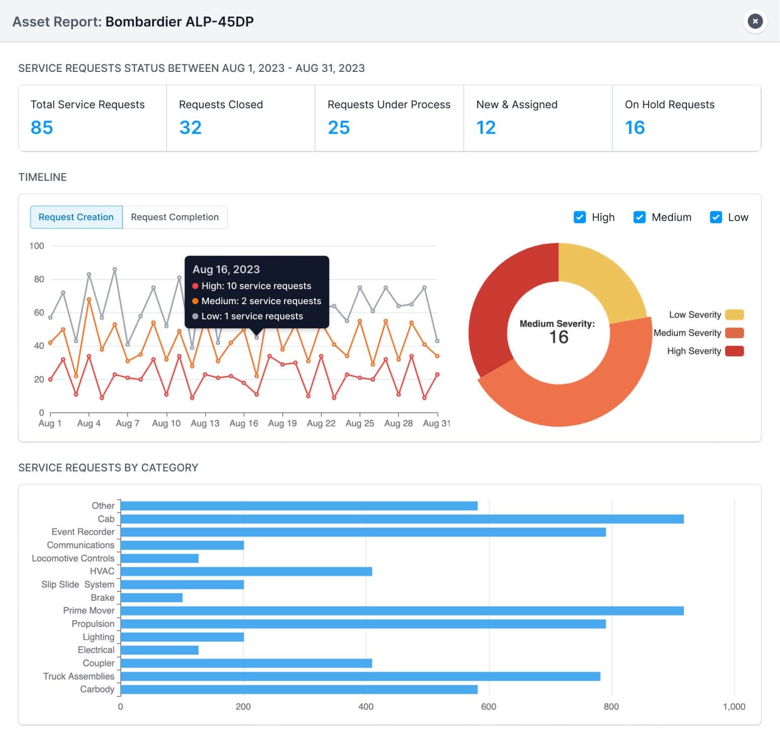Click the 'Aug 16, 2023' tooltip heading
This screenshot has width=780, height=743.
[226, 269]
